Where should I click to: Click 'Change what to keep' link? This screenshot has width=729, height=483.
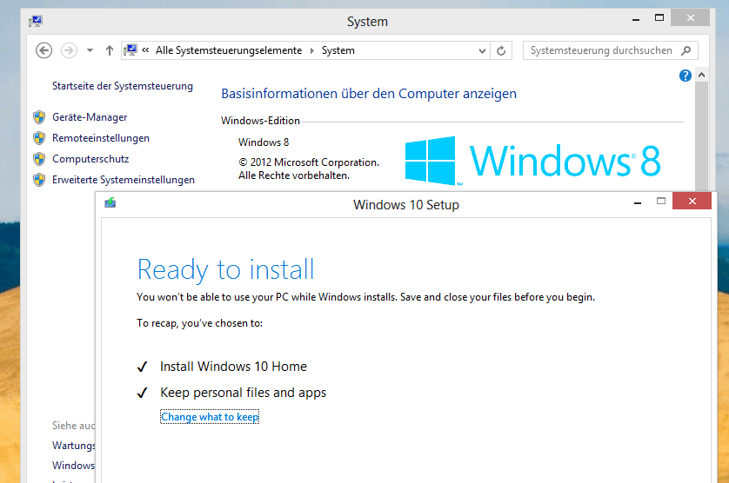coord(209,417)
